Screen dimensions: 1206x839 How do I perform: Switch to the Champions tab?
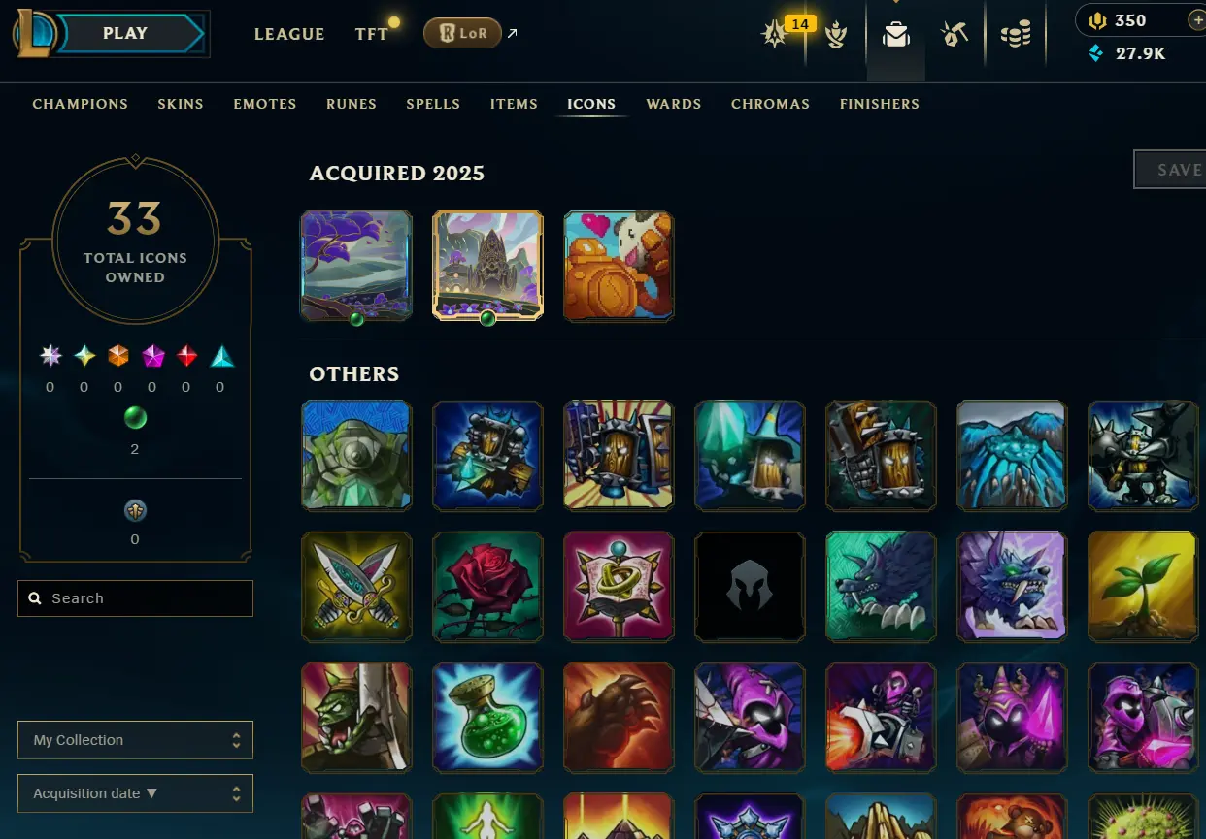click(80, 104)
